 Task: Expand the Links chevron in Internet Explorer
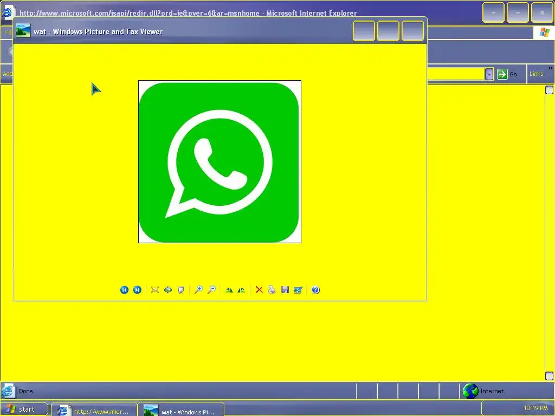551,68
